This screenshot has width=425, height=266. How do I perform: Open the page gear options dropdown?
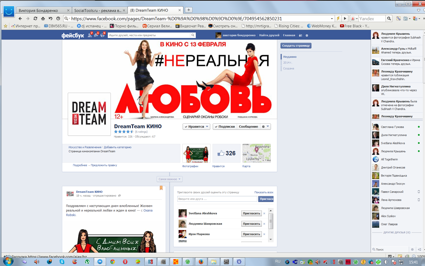(x=265, y=126)
